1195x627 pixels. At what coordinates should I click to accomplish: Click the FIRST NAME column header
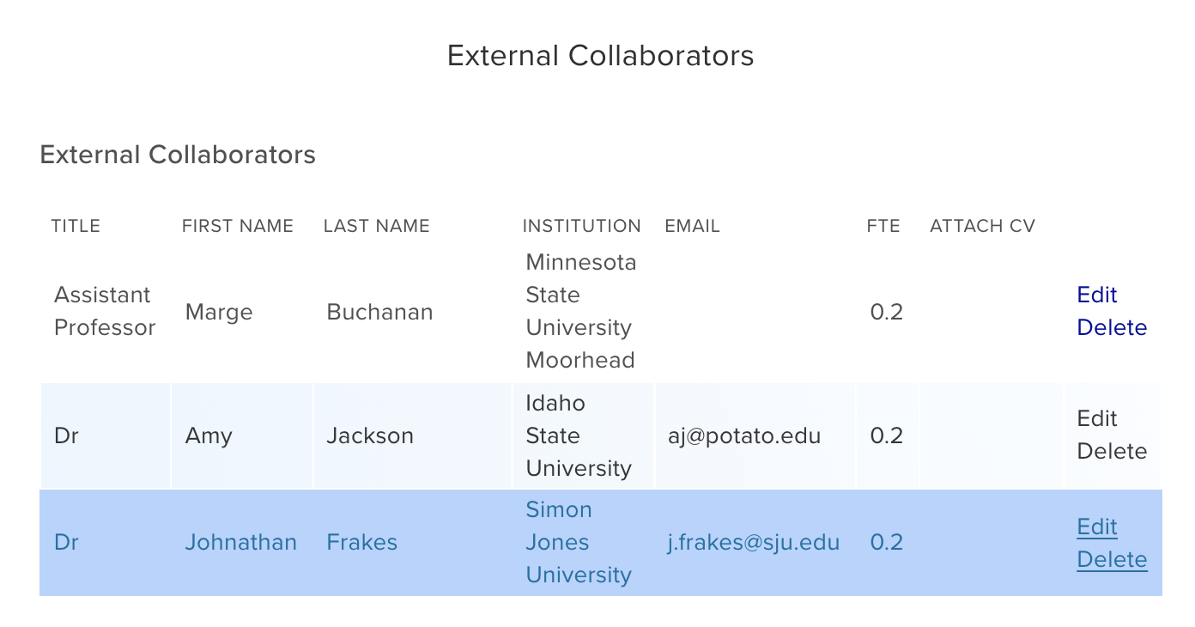[237, 226]
